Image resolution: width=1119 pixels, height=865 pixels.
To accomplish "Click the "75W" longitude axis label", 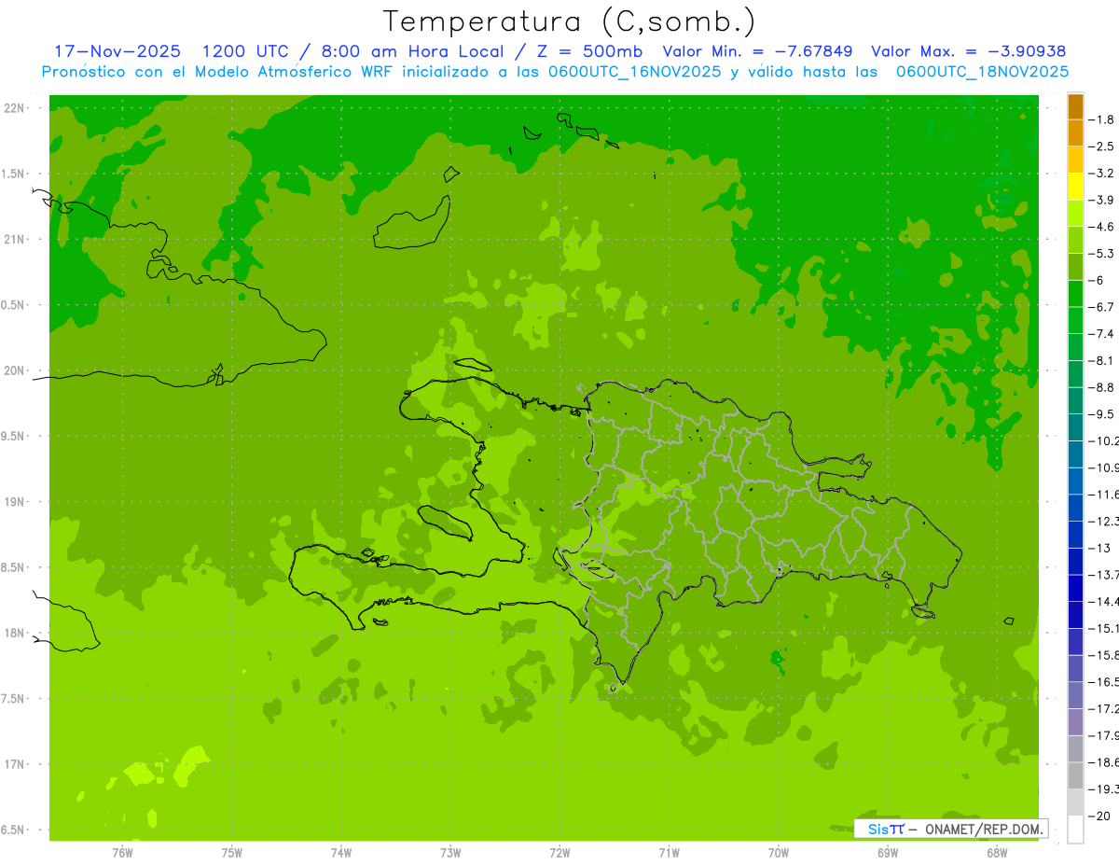I will (x=231, y=853).
